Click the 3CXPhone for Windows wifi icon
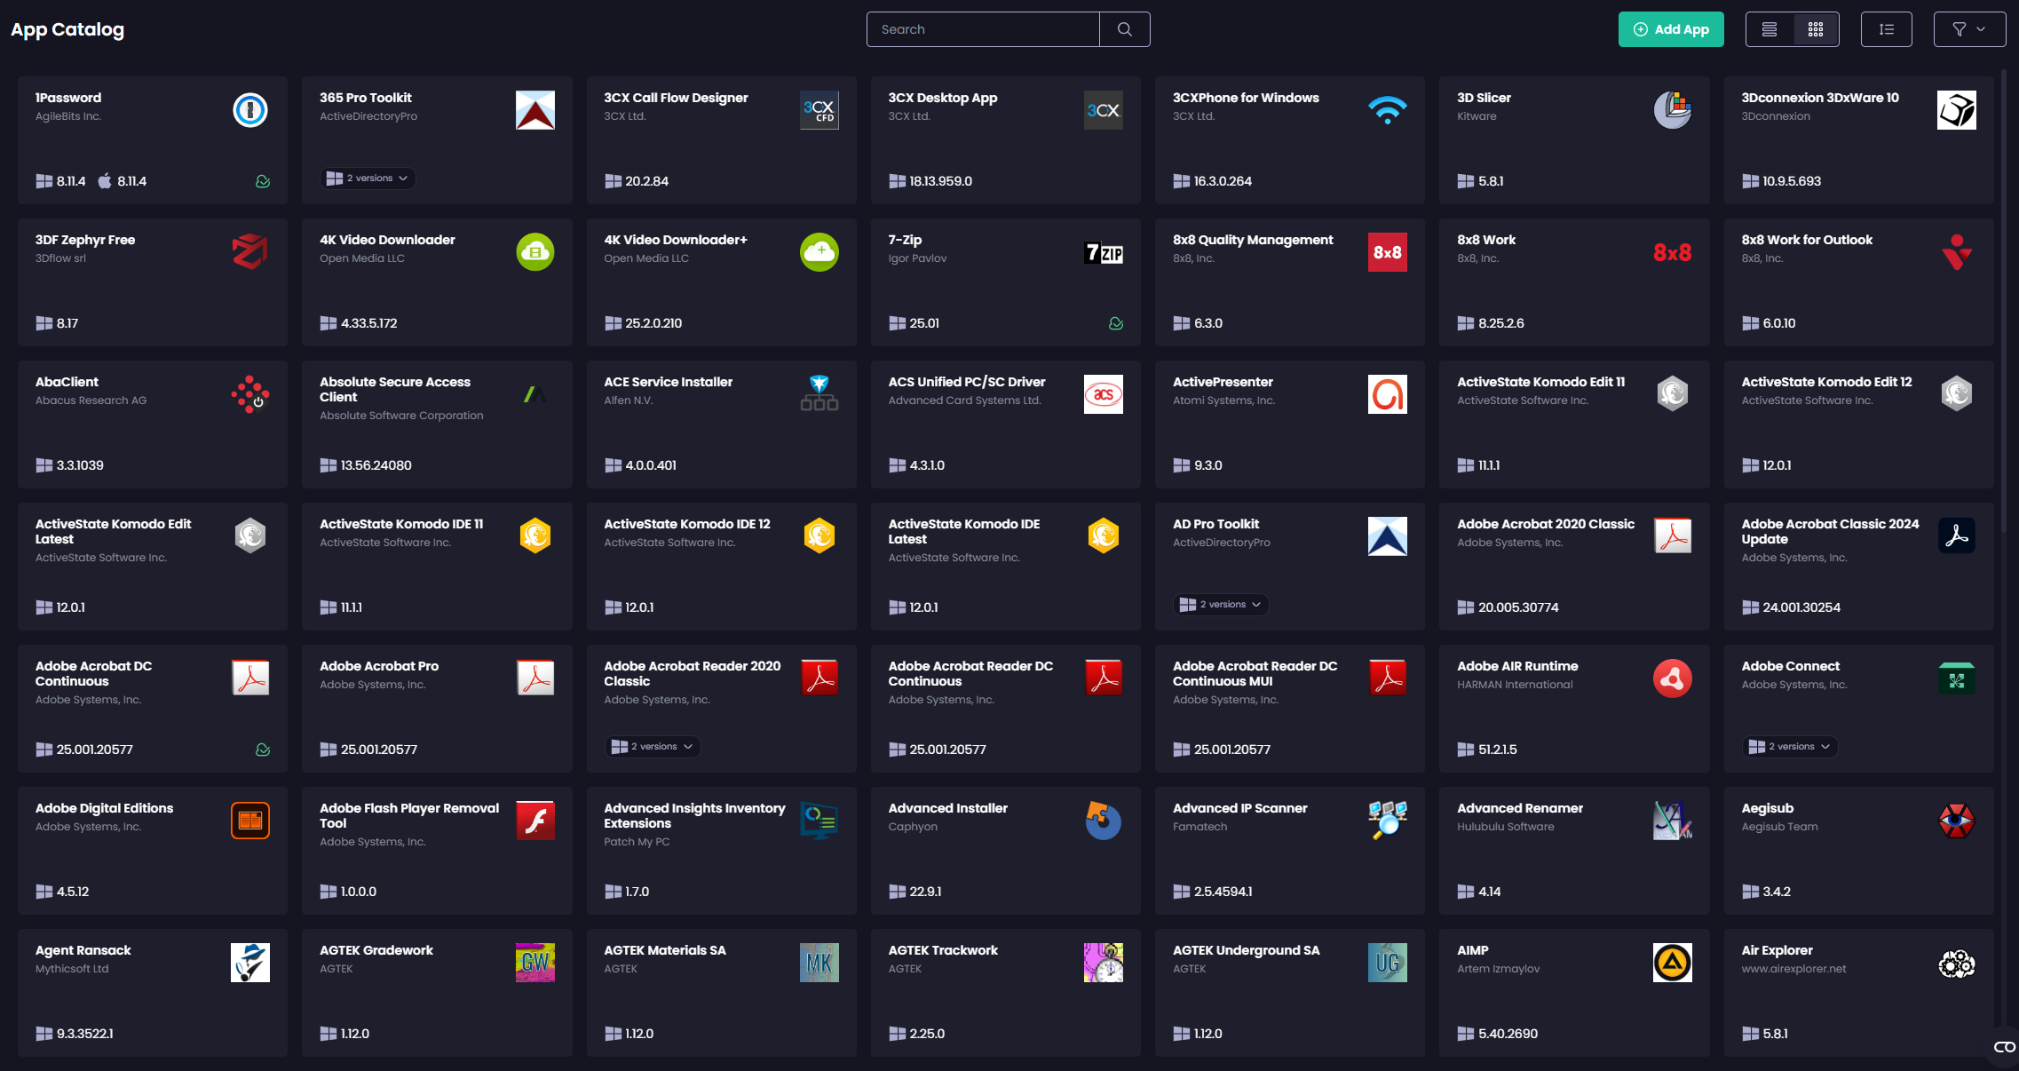The height and width of the screenshot is (1071, 2019). 1387,110
